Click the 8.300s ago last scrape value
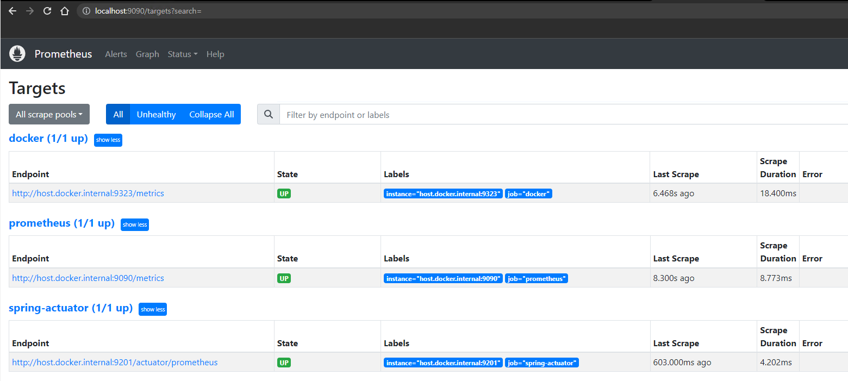 point(674,278)
